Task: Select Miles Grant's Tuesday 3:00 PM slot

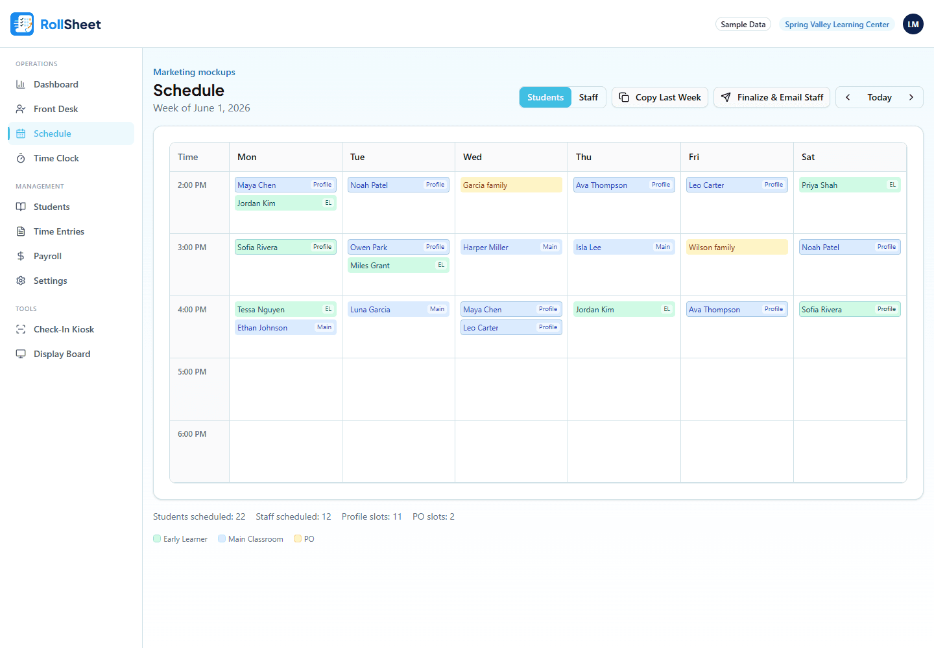Action: pos(398,265)
